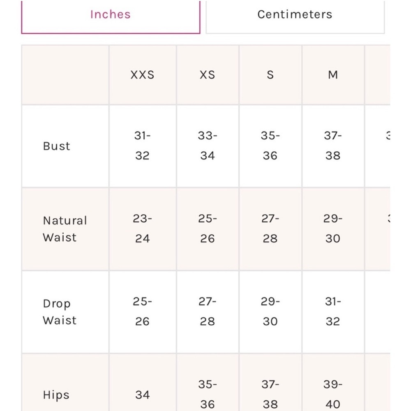Click the Natural Waist row label

tap(65, 229)
